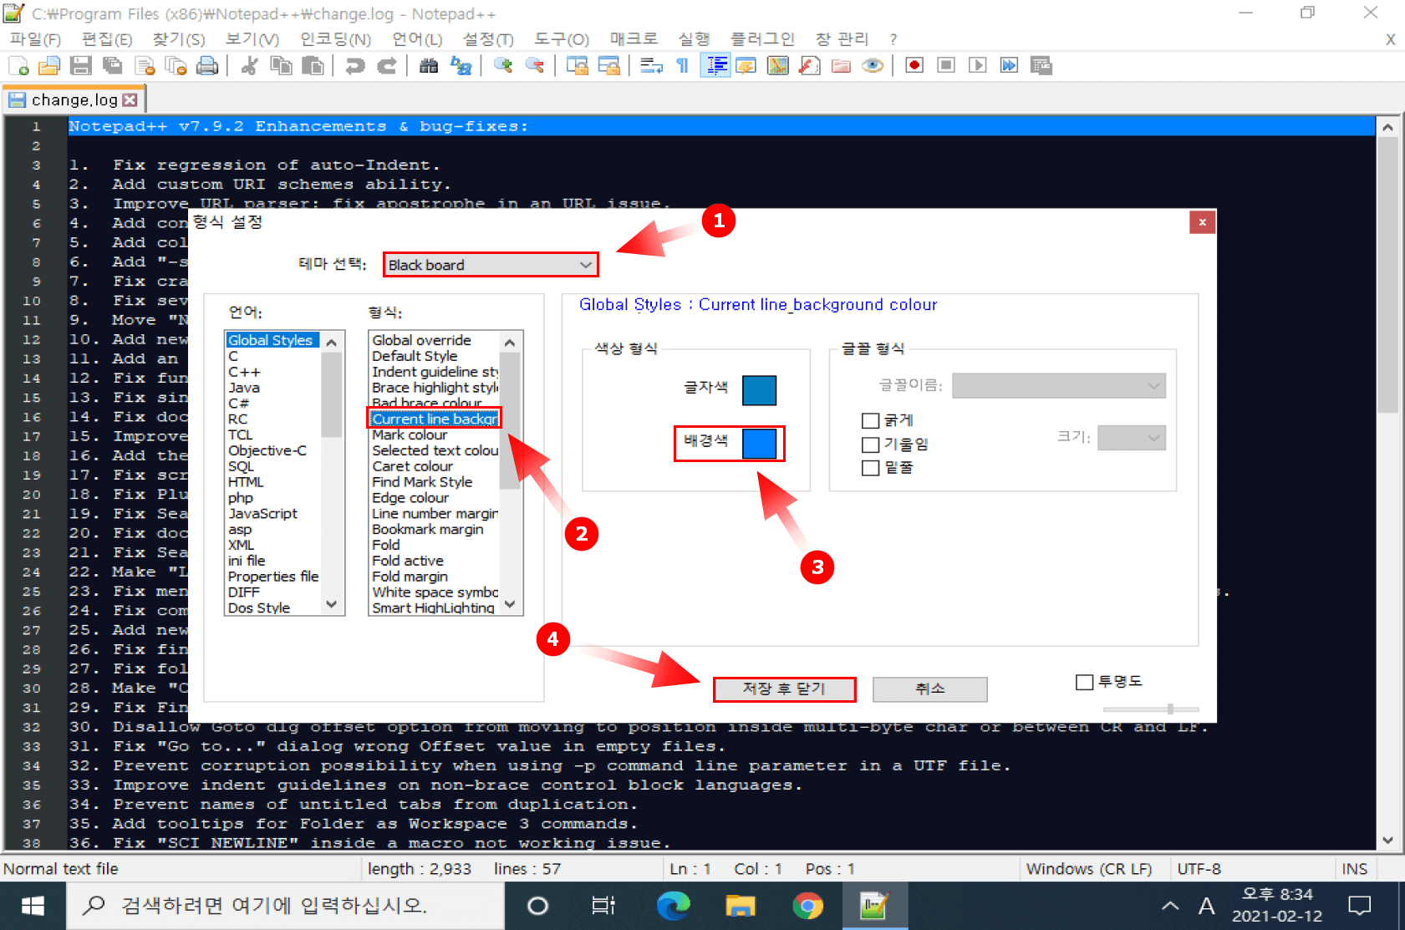Click the 취소 cancel button

click(930, 689)
